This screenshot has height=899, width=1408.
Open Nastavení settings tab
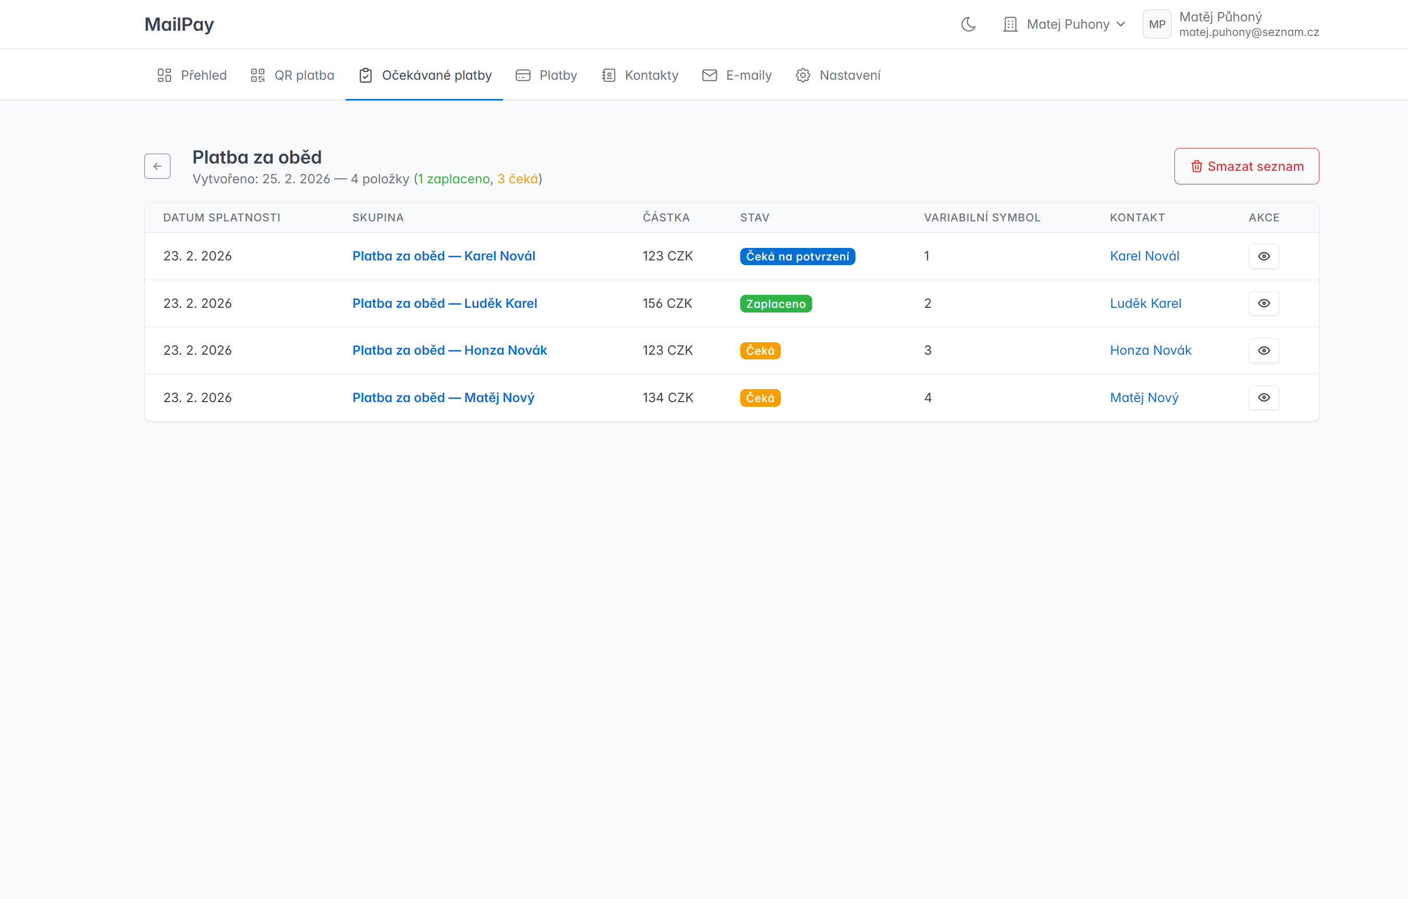click(x=838, y=76)
